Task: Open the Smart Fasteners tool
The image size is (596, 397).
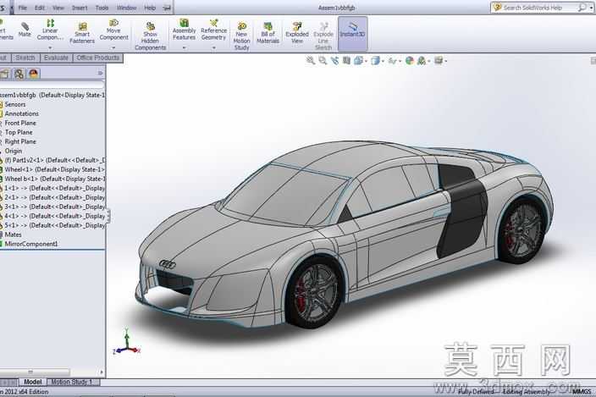Action: [x=82, y=33]
